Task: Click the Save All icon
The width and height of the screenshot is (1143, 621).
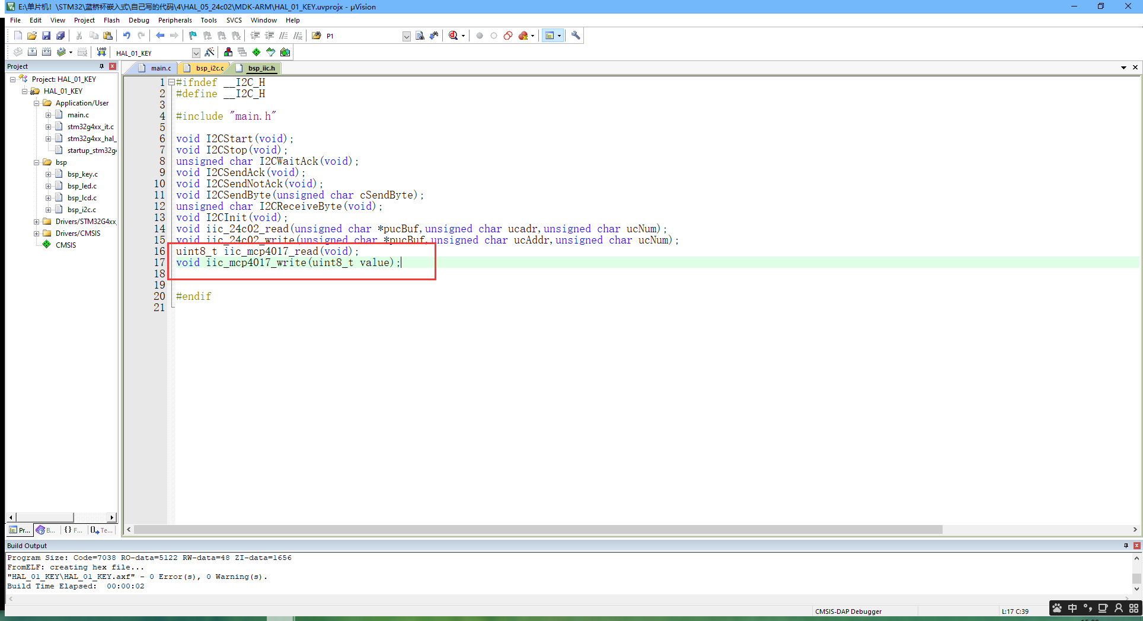Action: point(60,36)
